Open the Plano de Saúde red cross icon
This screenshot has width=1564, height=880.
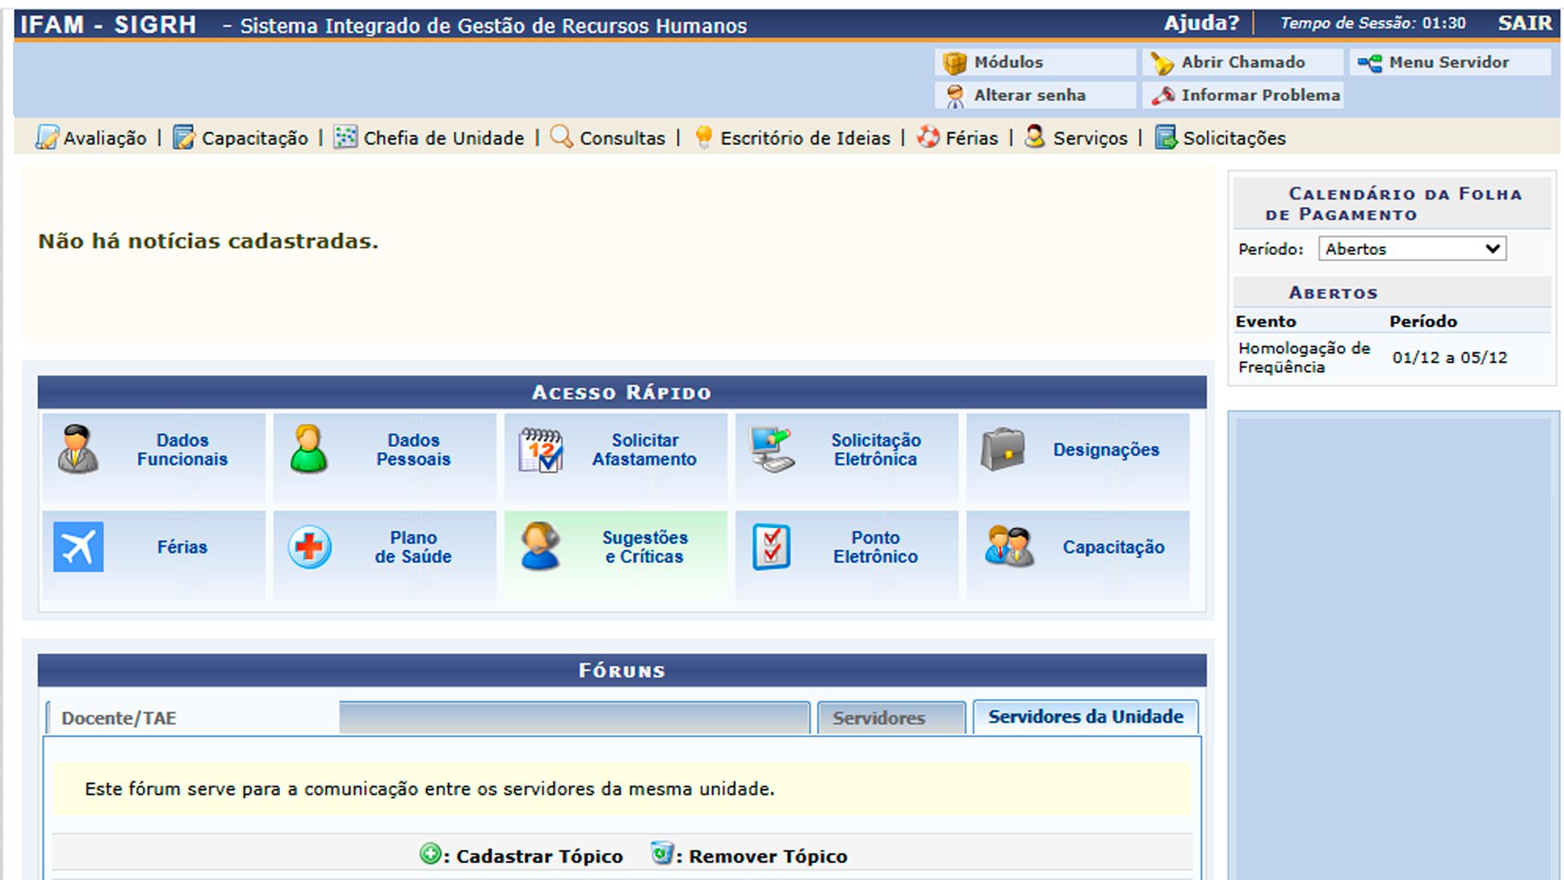pyautogui.click(x=310, y=547)
